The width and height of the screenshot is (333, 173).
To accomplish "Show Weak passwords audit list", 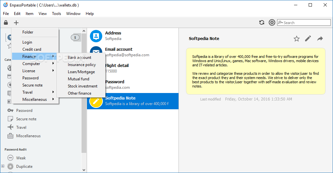I will click(21, 158).
